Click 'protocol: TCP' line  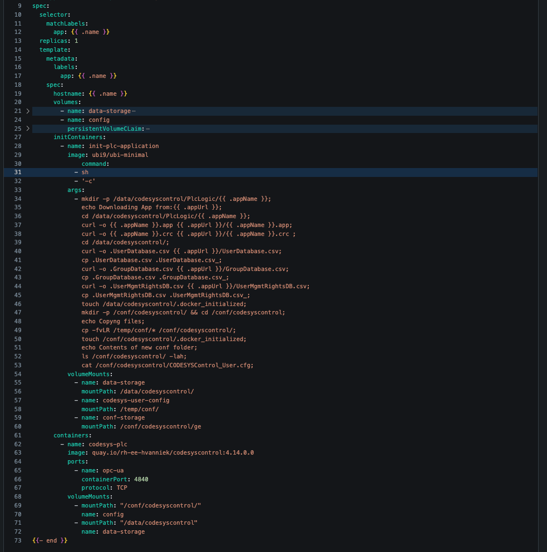click(104, 488)
